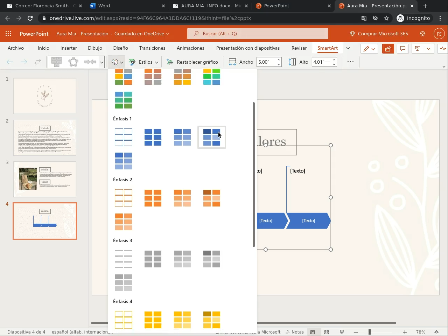Switch to the Diseño tab
Viewport: 448px width, 336px height.
121,48
